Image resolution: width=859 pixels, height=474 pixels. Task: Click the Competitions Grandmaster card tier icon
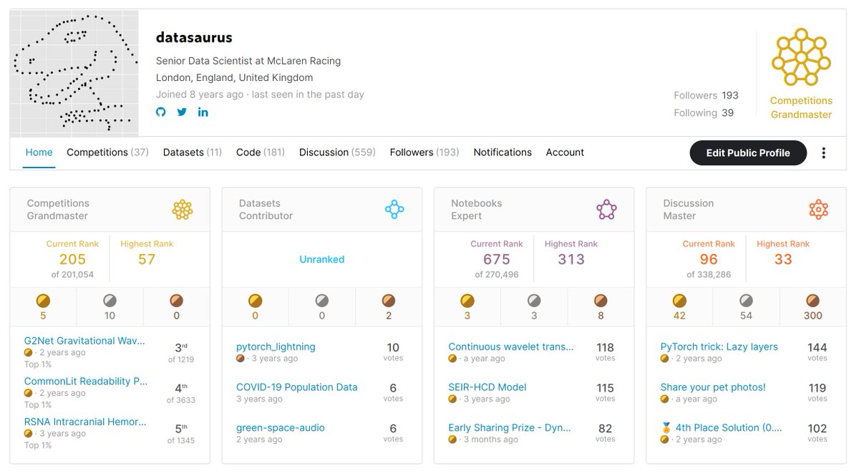(x=183, y=210)
